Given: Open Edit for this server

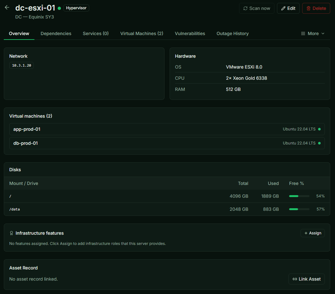Looking at the screenshot, I should click(288, 8).
